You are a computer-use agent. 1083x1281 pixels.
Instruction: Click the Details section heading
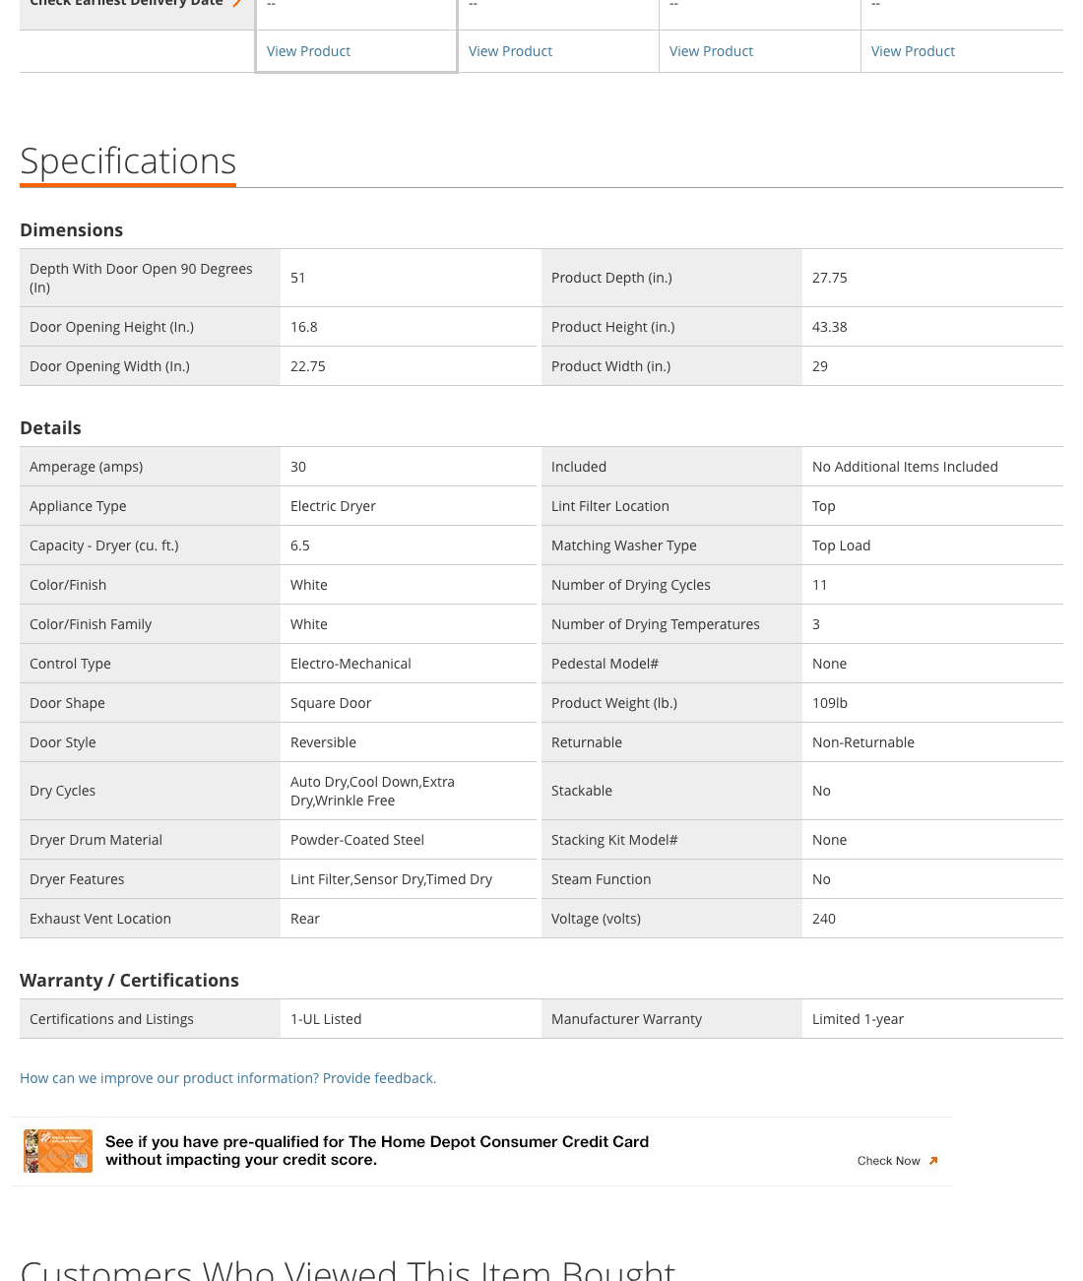click(x=50, y=427)
